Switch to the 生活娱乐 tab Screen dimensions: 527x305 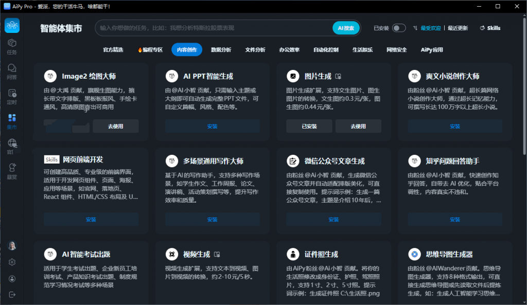click(363, 50)
